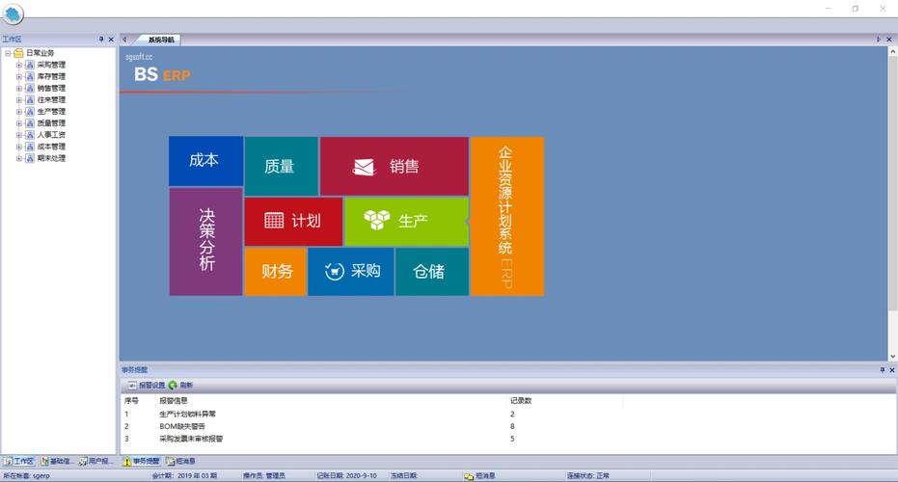This screenshot has width=898, height=482.
Task: Close the active 系统导航 document tab
Action: (889, 40)
